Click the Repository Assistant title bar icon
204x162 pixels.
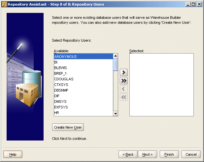point(4,4)
